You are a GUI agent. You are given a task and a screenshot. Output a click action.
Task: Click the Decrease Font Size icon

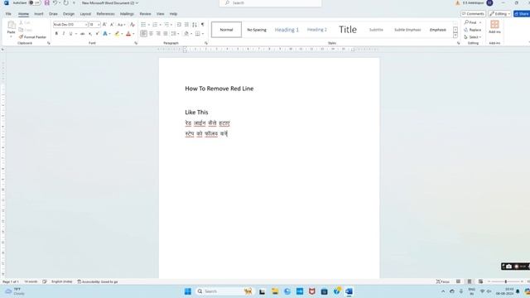coord(112,24)
